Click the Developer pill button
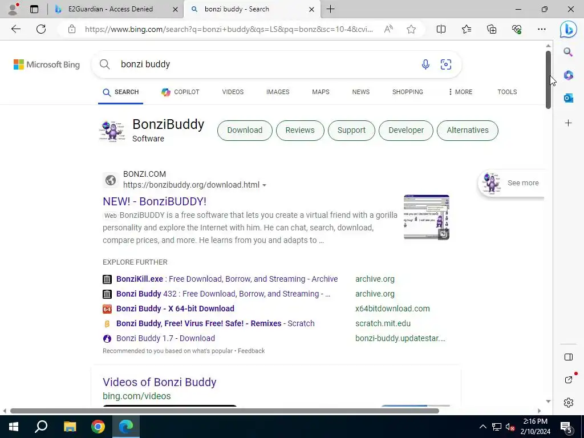The height and width of the screenshot is (438, 584). (x=406, y=131)
